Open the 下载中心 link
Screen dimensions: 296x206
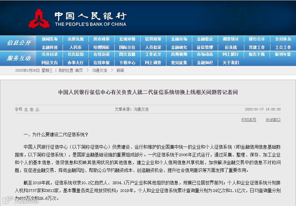pyautogui.click(x=127, y=63)
